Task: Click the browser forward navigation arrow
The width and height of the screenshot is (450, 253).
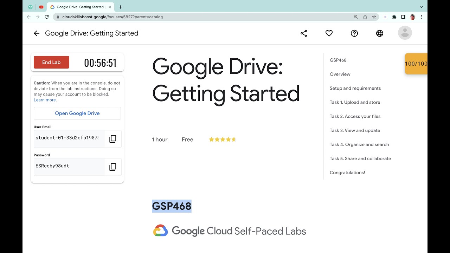Action: [x=38, y=17]
